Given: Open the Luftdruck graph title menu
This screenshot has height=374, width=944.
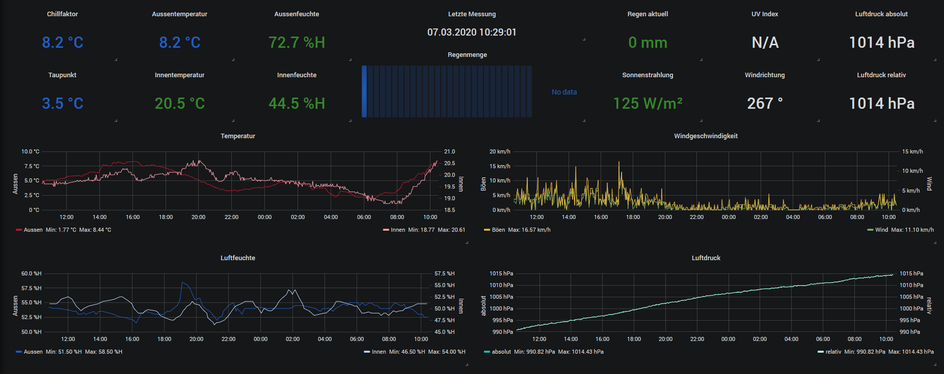Looking at the screenshot, I should point(706,258).
